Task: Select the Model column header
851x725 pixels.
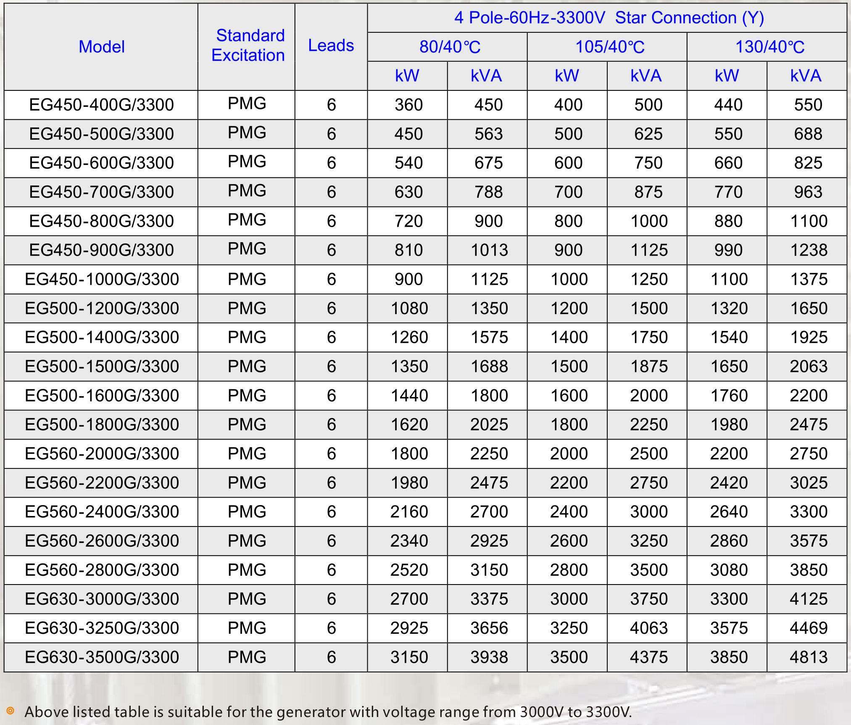Action: click(102, 47)
